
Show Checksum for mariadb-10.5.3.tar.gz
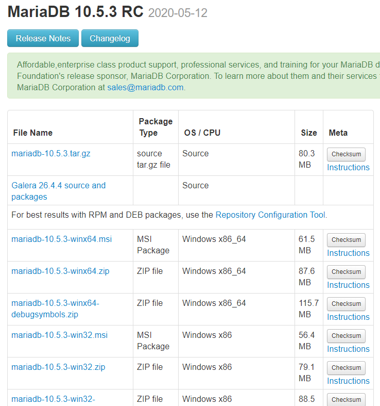pos(346,154)
